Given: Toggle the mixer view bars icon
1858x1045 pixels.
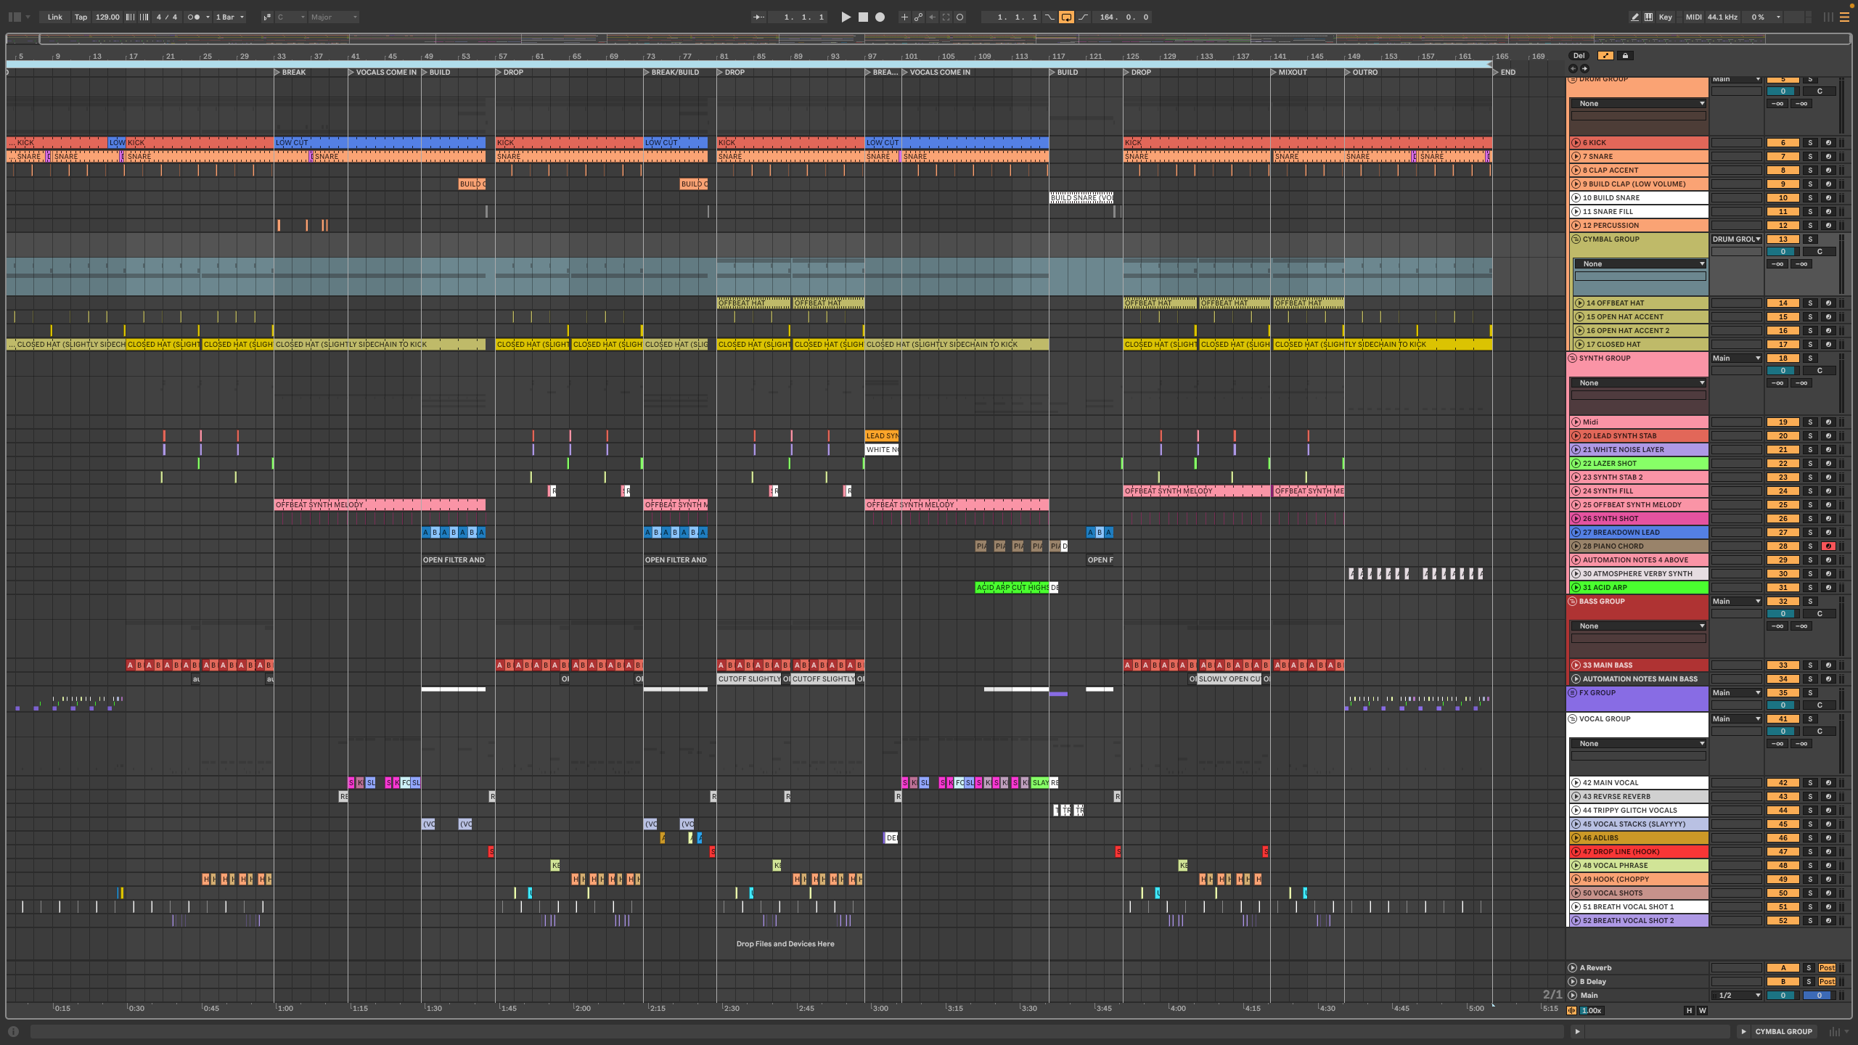Looking at the screenshot, I should click(1828, 17).
